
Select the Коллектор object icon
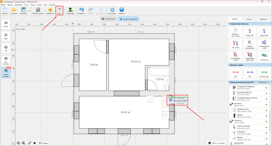click(x=264, y=55)
